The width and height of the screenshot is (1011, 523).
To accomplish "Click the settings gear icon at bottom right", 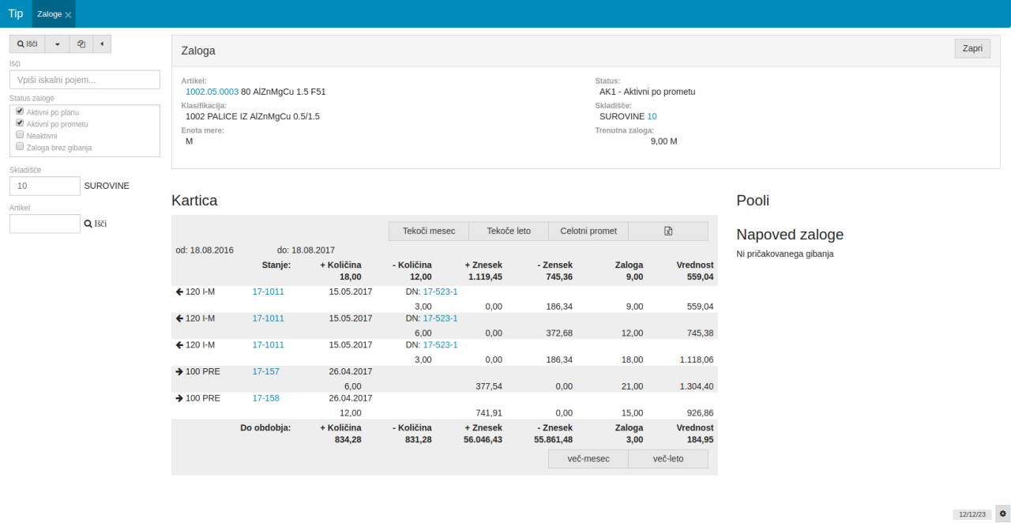I will [x=1003, y=514].
